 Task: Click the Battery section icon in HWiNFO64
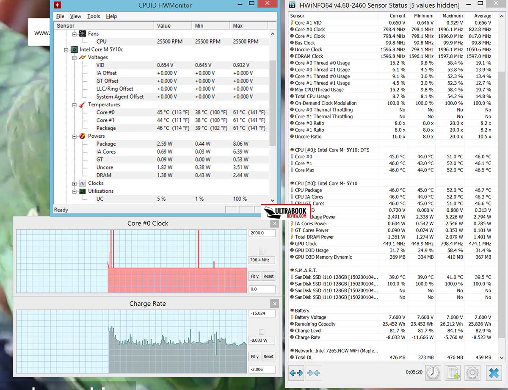point(292,310)
